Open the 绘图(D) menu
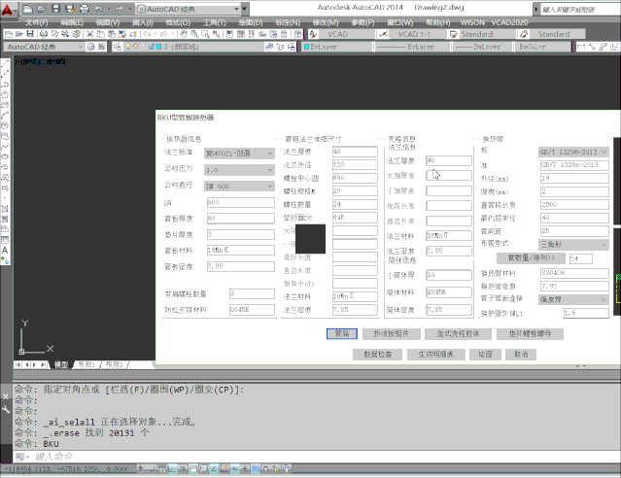Screen dimensions: 621x478 click(251, 21)
